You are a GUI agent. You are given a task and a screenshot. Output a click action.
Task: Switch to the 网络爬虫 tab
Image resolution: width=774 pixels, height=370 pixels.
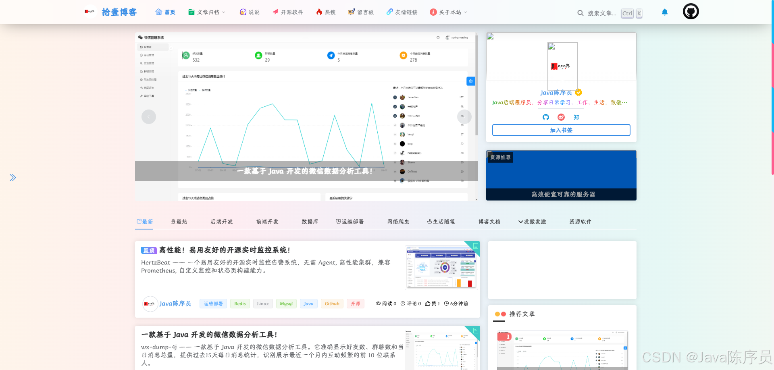tap(398, 221)
